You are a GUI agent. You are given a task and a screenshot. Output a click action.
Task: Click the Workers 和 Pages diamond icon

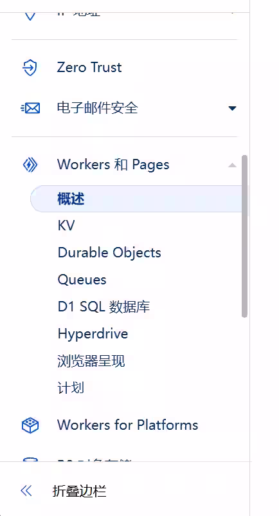tap(30, 165)
